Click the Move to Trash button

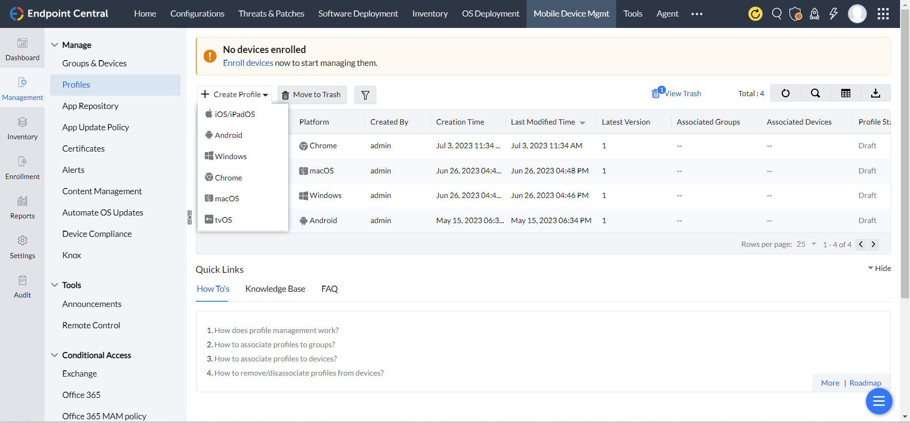tap(312, 95)
